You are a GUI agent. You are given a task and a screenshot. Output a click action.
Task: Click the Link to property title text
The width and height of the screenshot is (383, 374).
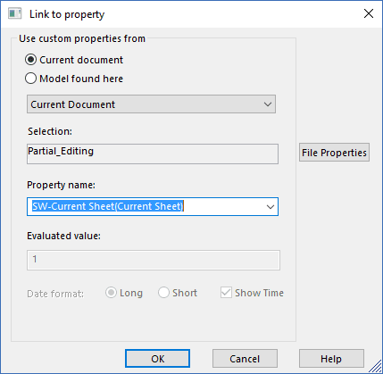(67, 14)
